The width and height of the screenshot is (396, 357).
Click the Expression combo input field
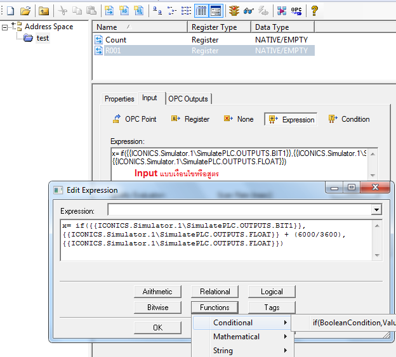239,210
